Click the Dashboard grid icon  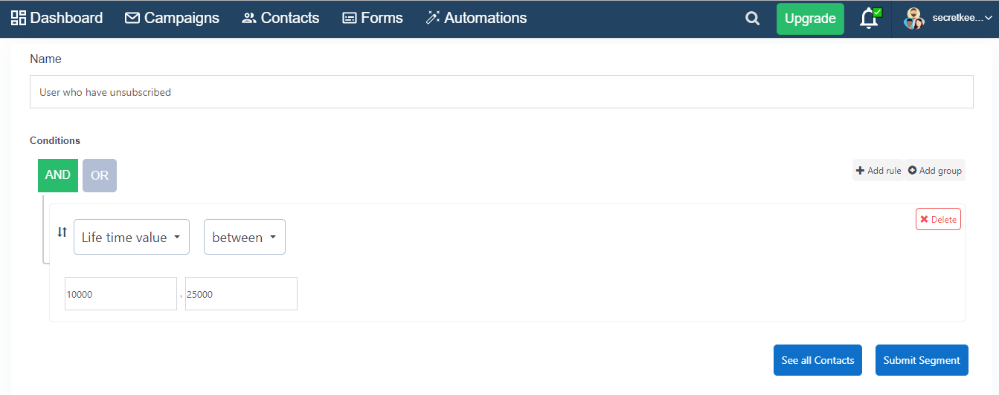pyautogui.click(x=19, y=18)
